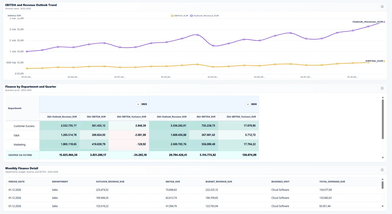
Task: Click pivot table scroll down arrow
Action: click(x=383, y=158)
